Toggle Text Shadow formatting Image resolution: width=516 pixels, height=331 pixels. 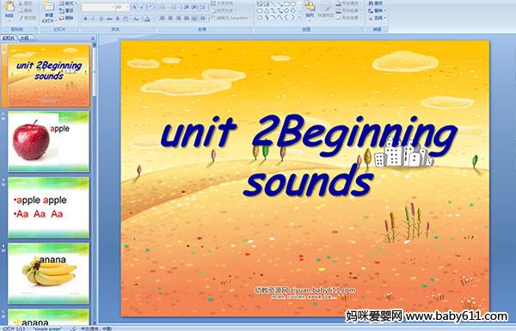pyautogui.click(x=118, y=19)
